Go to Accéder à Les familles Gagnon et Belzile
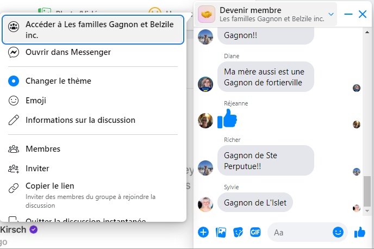The image size is (374, 249). tap(93, 30)
